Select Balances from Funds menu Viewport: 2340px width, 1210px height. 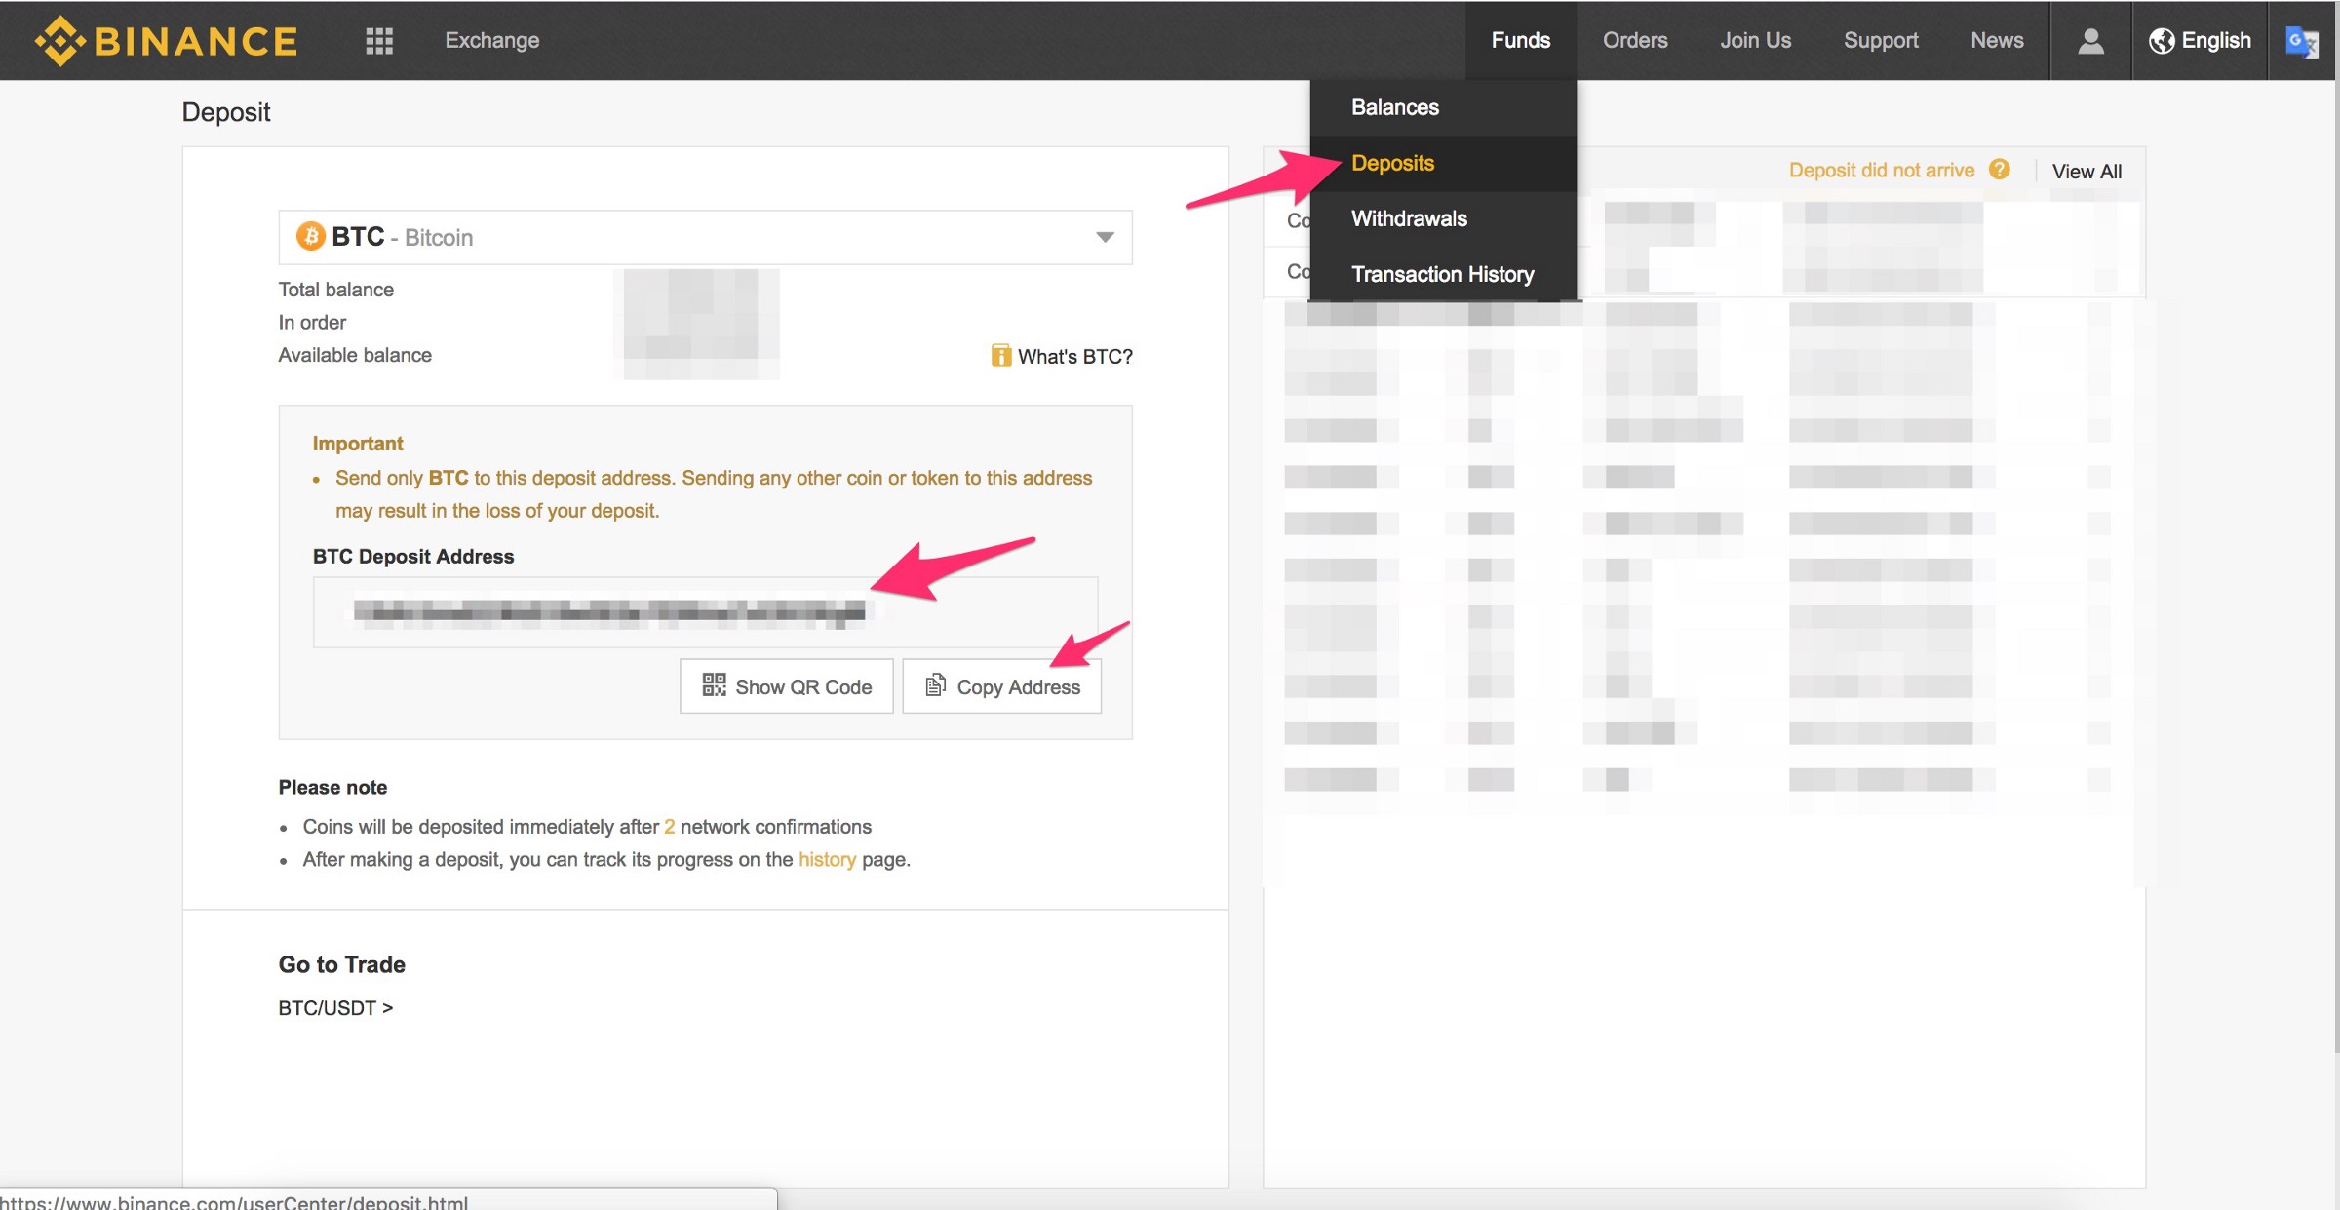[x=1394, y=107]
